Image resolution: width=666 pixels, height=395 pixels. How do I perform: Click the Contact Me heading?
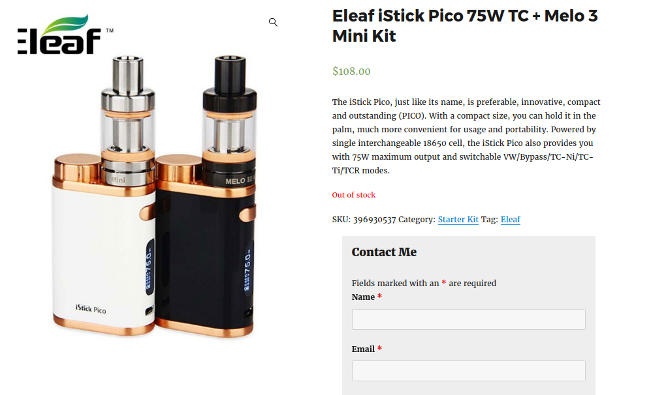(x=384, y=252)
